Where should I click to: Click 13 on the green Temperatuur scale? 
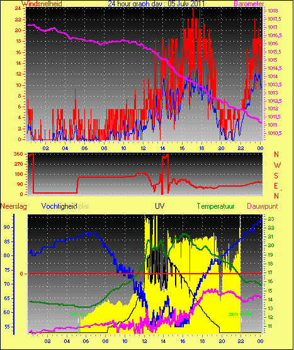click(x=271, y=308)
